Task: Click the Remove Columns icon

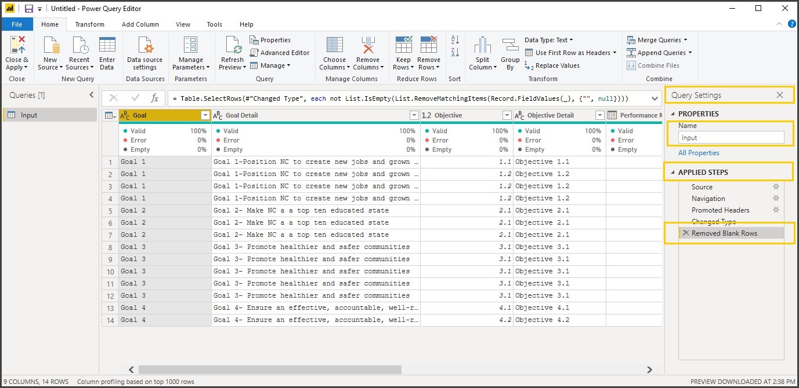Action: [368, 45]
